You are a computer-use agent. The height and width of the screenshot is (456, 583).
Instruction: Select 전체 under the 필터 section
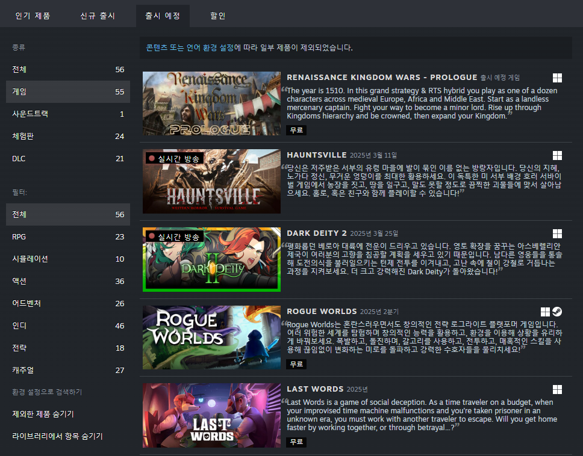[x=68, y=214]
